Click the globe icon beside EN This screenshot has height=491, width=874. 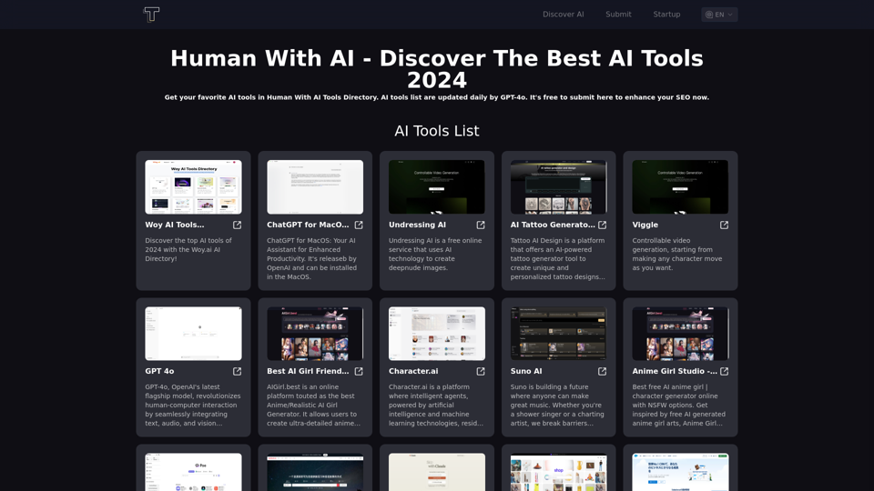point(709,15)
